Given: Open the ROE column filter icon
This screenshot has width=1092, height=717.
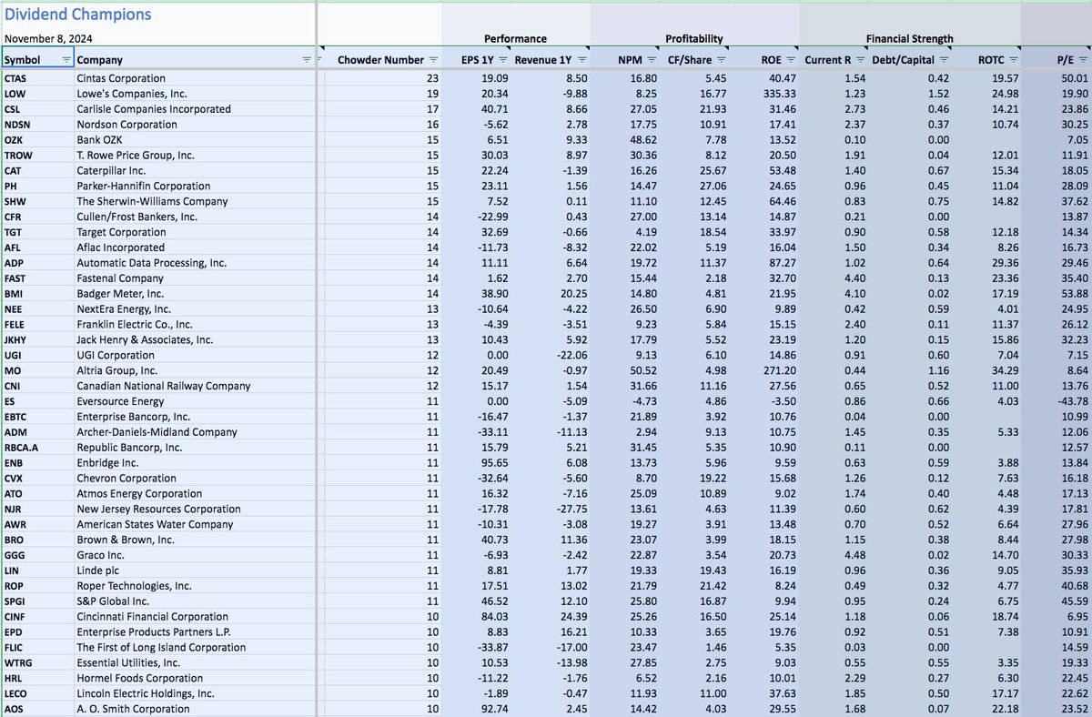Looking at the screenshot, I should click(791, 60).
